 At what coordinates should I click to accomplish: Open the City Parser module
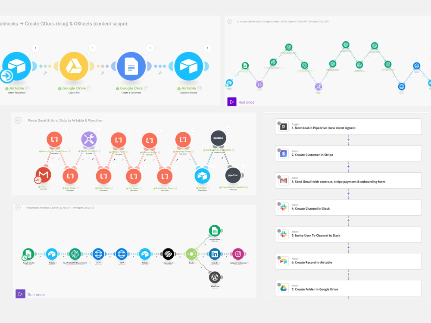[134, 176]
